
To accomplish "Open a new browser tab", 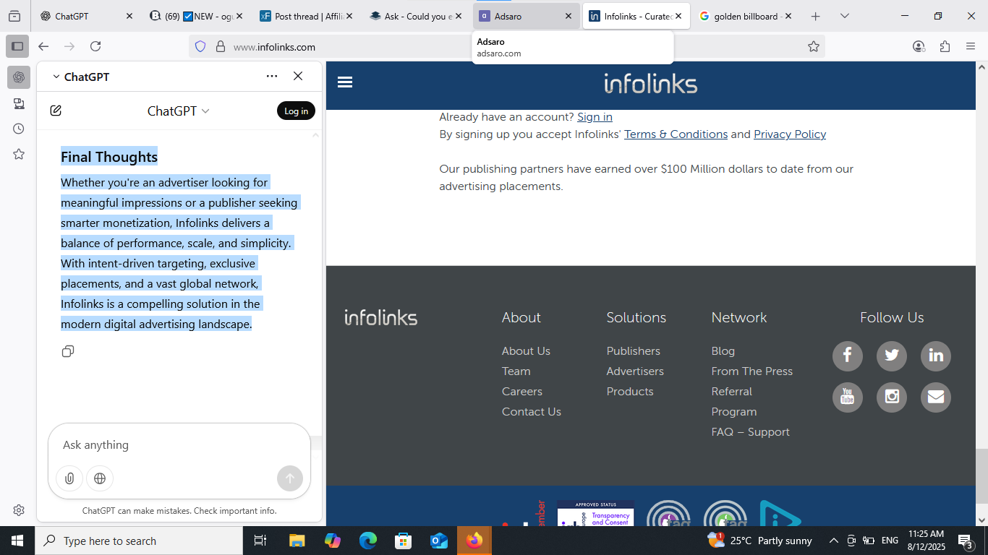I will click(816, 16).
